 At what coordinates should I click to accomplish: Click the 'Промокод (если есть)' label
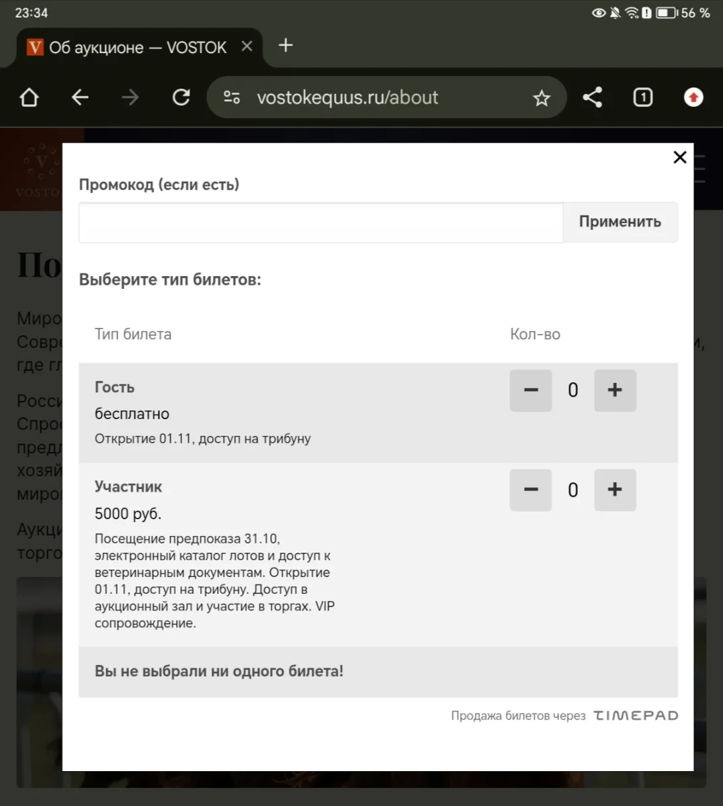pyautogui.click(x=159, y=185)
